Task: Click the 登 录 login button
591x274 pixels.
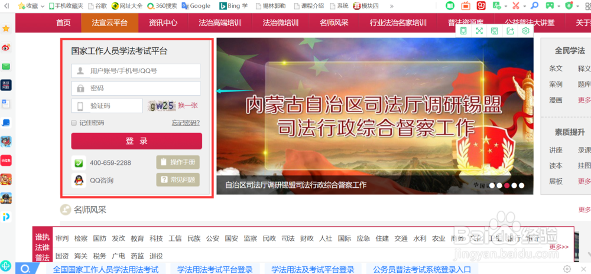Action: (137, 141)
